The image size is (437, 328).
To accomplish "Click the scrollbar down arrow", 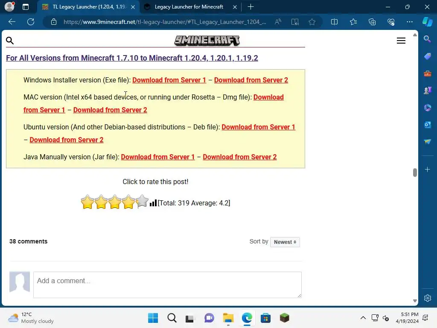I will click(x=415, y=301).
